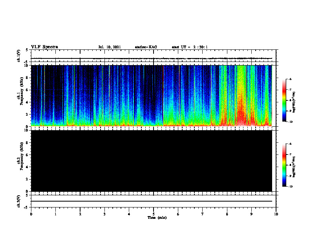311x240 pixels.
Task: Click the "-10" label on ch.1 color bar
Action: coord(290,122)
